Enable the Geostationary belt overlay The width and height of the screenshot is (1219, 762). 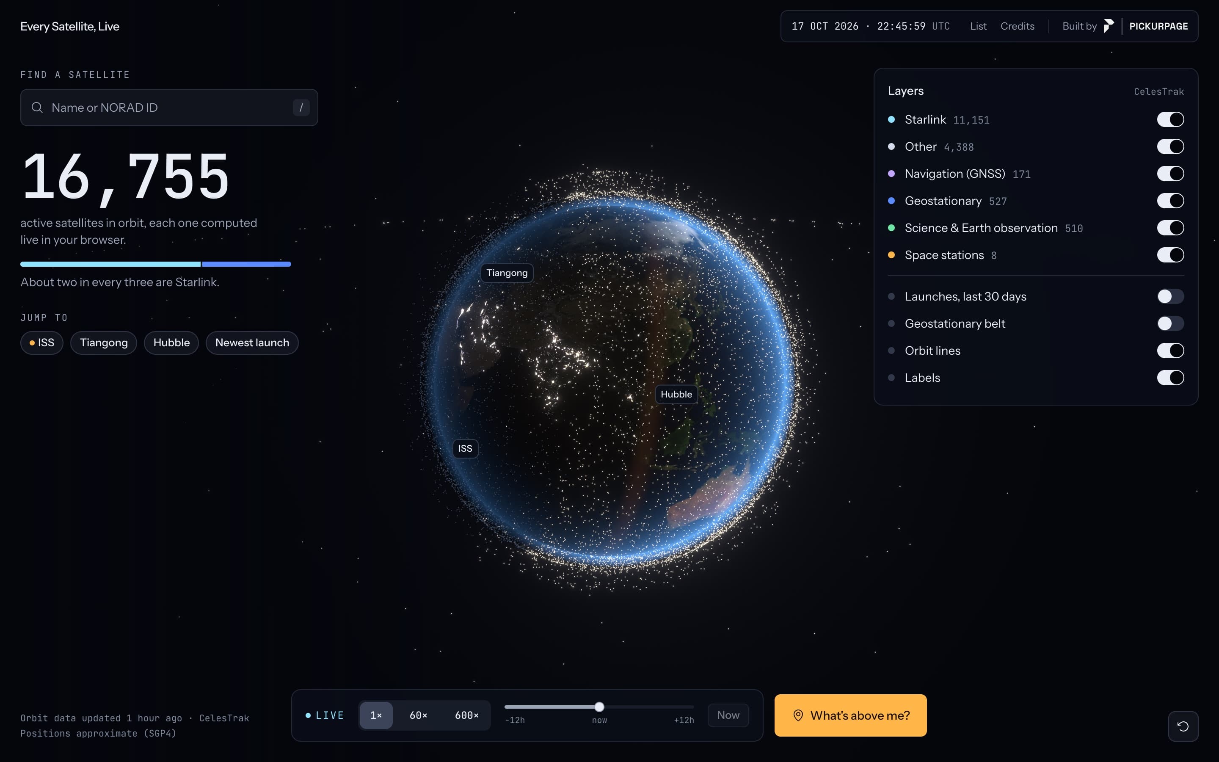coord(1170,323)
